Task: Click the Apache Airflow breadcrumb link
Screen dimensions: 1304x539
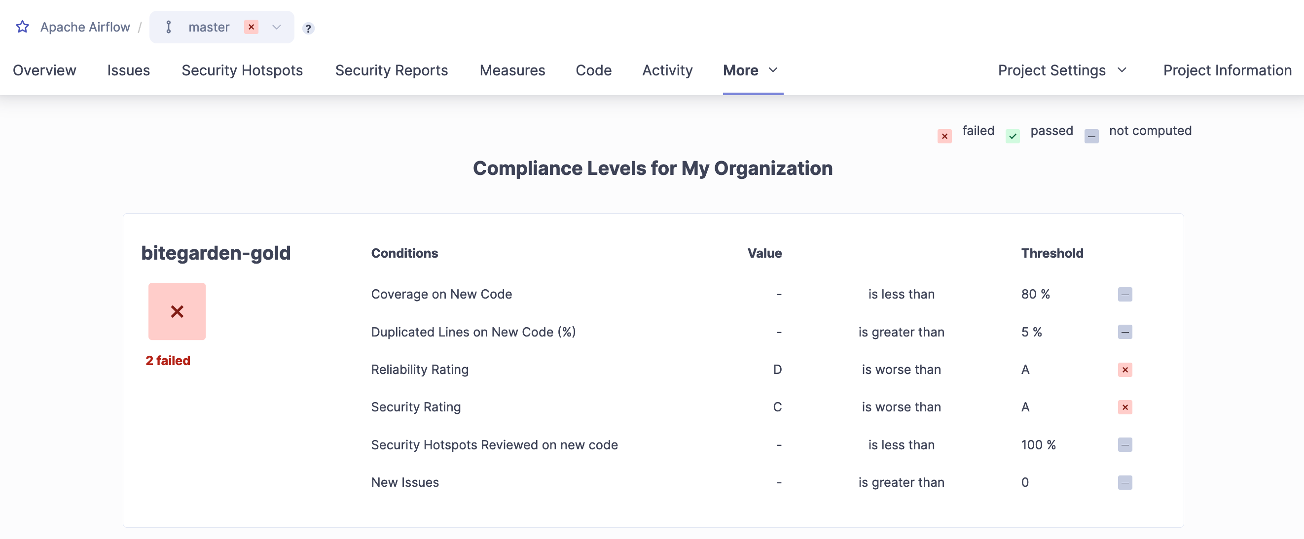Action: [85, 26]
